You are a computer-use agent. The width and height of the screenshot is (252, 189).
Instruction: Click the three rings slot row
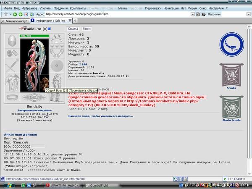(57, 46)
